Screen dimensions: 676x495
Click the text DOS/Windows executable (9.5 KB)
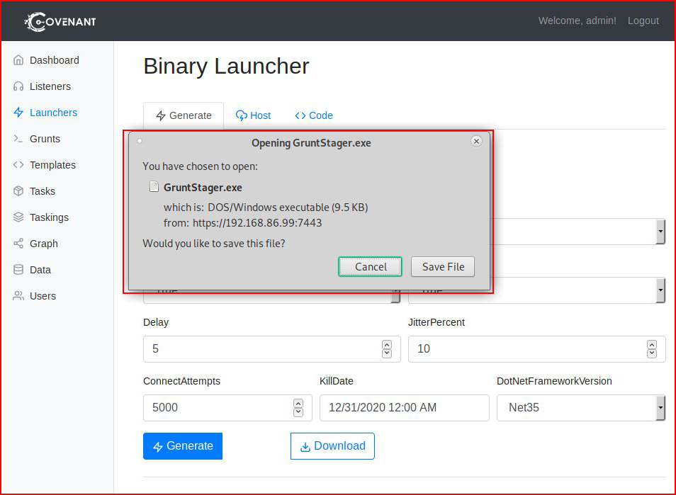tap(288, 207)
